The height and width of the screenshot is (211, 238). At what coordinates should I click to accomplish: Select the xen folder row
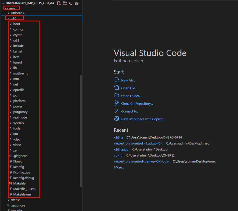42,150
